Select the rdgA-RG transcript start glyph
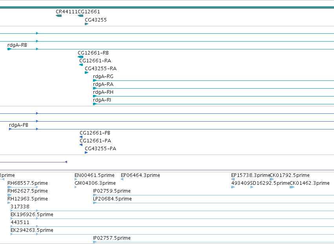The width and height of the screenshot is (334, 244). click(x=95, y=80)
